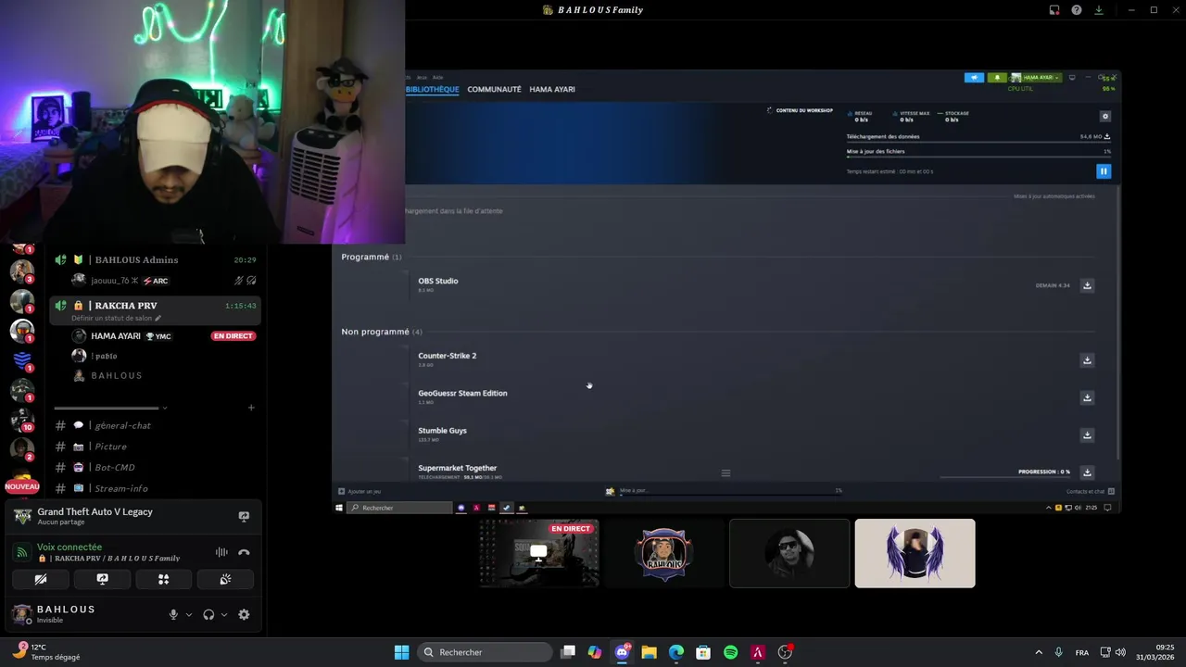This screenshot has width=1186, height=667.
Task: Open microphone input options chevron
Action: click(189, 615)
